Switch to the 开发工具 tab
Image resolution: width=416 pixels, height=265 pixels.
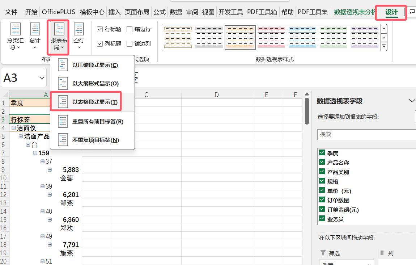[x=230, y=12]
